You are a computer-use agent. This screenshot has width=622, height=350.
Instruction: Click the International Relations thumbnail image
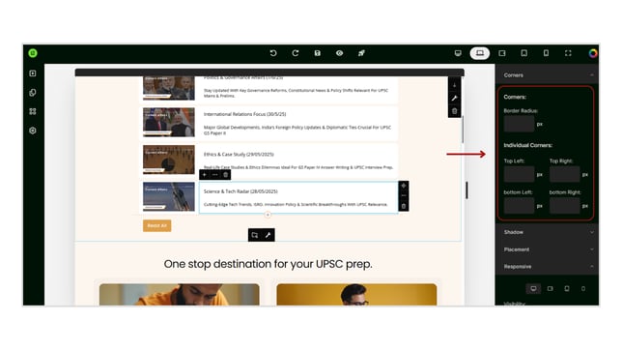(x=169, y=122)
